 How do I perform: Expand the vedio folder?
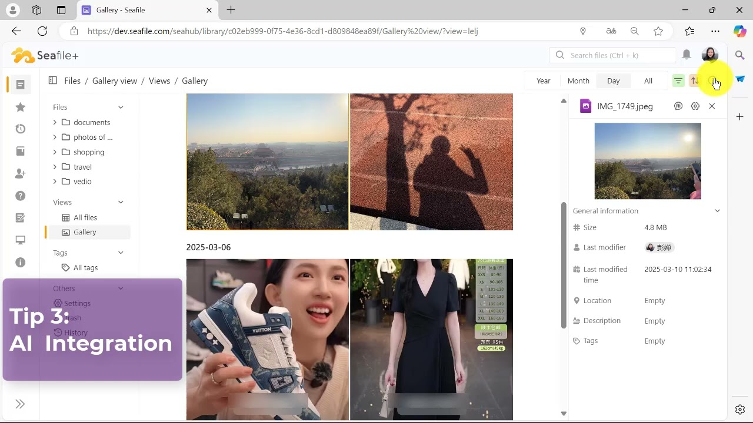(x=55, y=182)
